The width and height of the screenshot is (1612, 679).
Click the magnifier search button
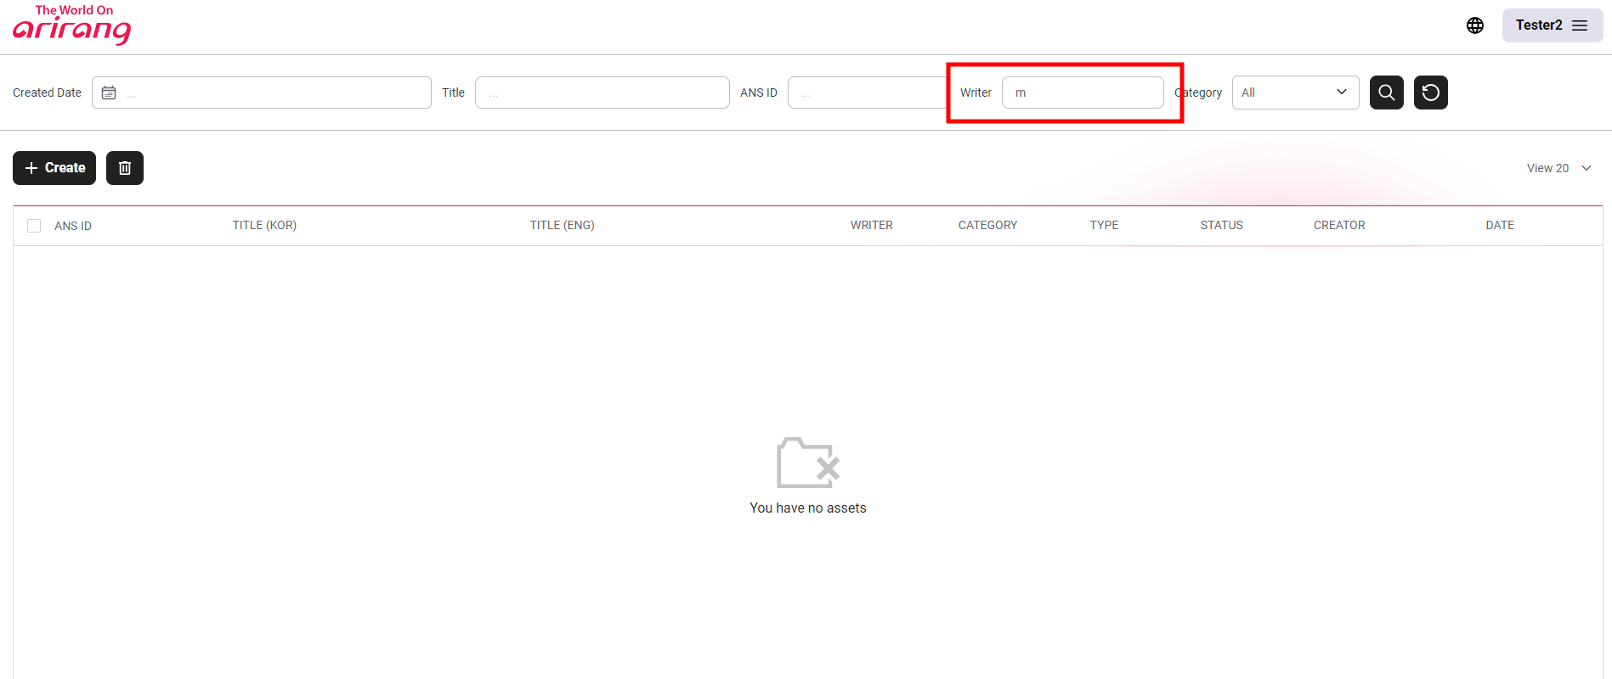click(1386, 93)
